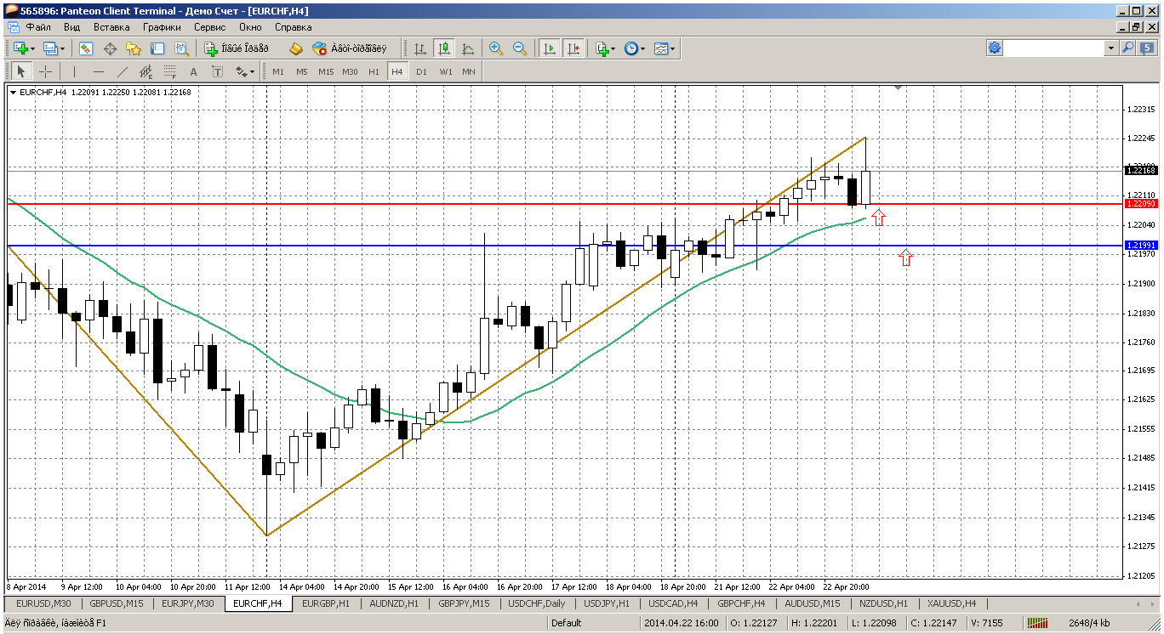Select the vertical line drawing tool
Screen dimensions: 1164x634
tap(74, 71)
